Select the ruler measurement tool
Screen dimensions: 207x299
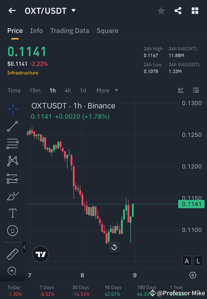pyautogui.click(x=12, y=254)
